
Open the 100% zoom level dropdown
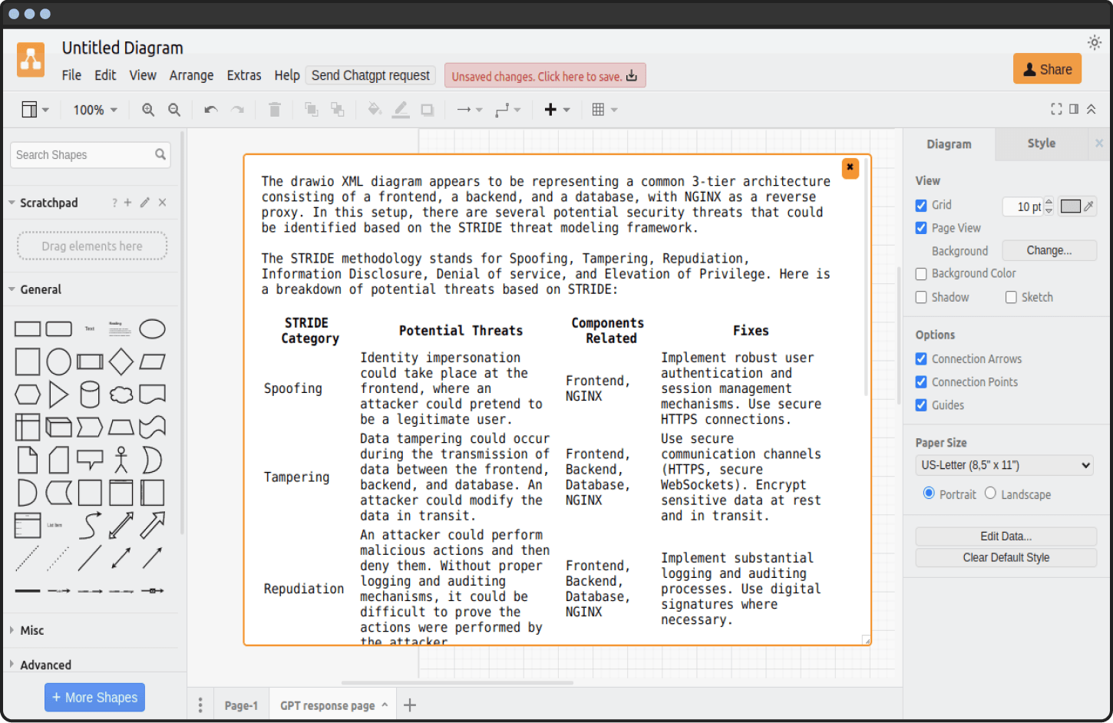[x=95, y=110]
